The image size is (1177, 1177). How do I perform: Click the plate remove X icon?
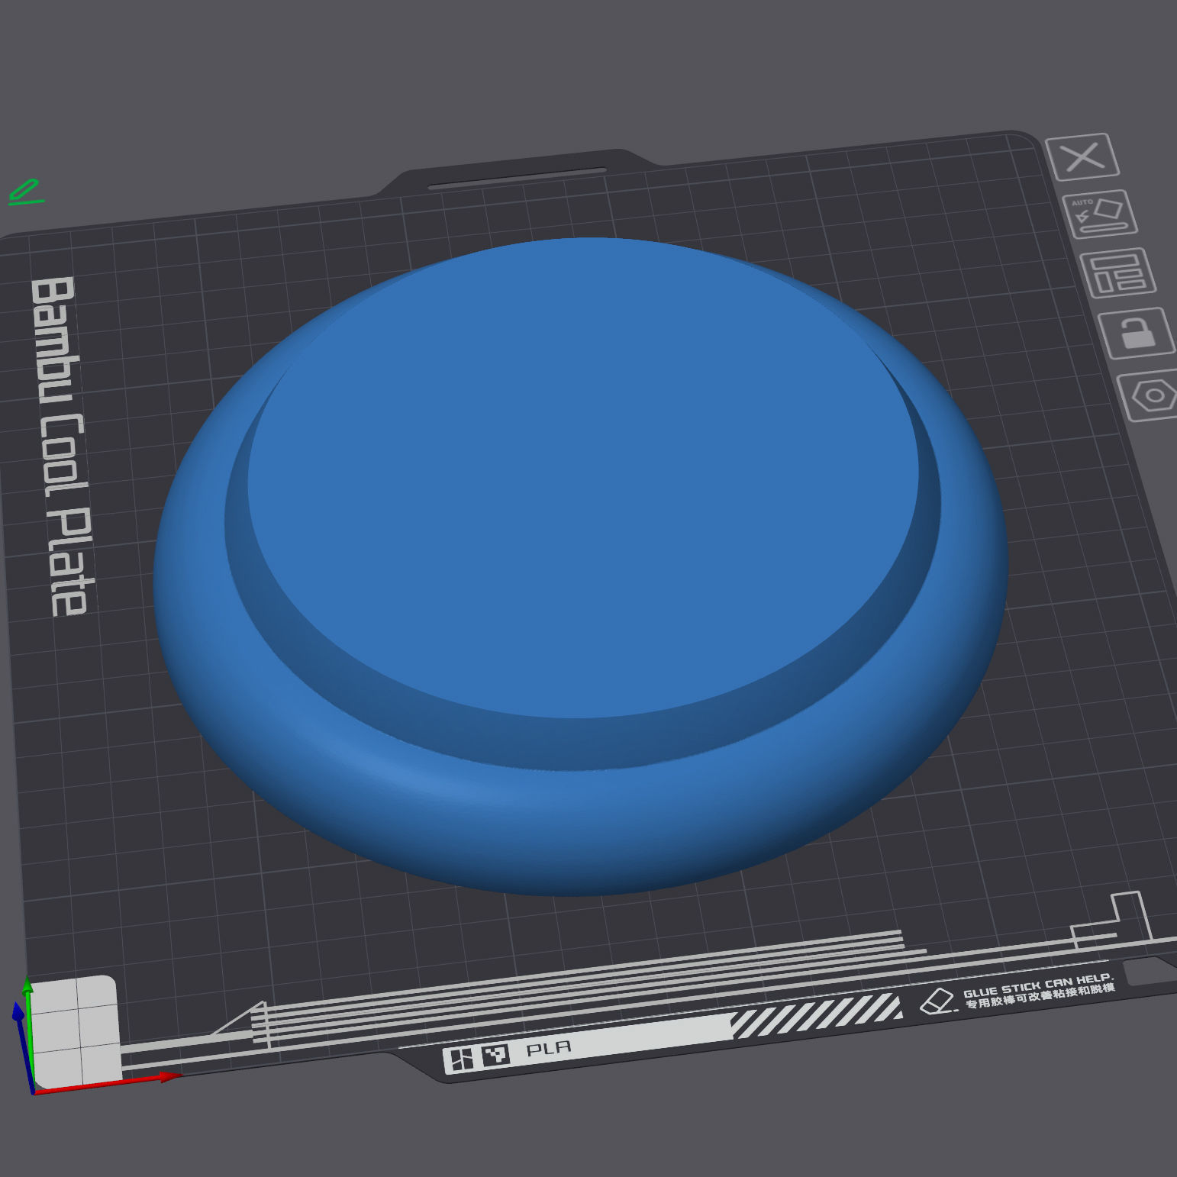[x=1082, y=157]
